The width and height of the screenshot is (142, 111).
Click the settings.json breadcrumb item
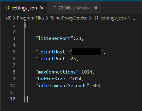[x=113, y=18]
